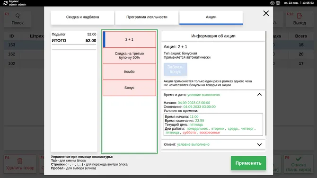
Task: Collapse the Время и дата section chevron
Action: 259,95
